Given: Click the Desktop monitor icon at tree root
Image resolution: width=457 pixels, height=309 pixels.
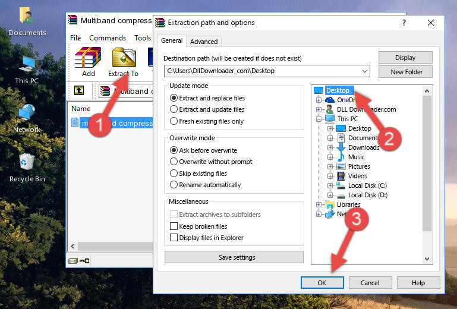Looking at the screenshot, I should coord(319,90).
